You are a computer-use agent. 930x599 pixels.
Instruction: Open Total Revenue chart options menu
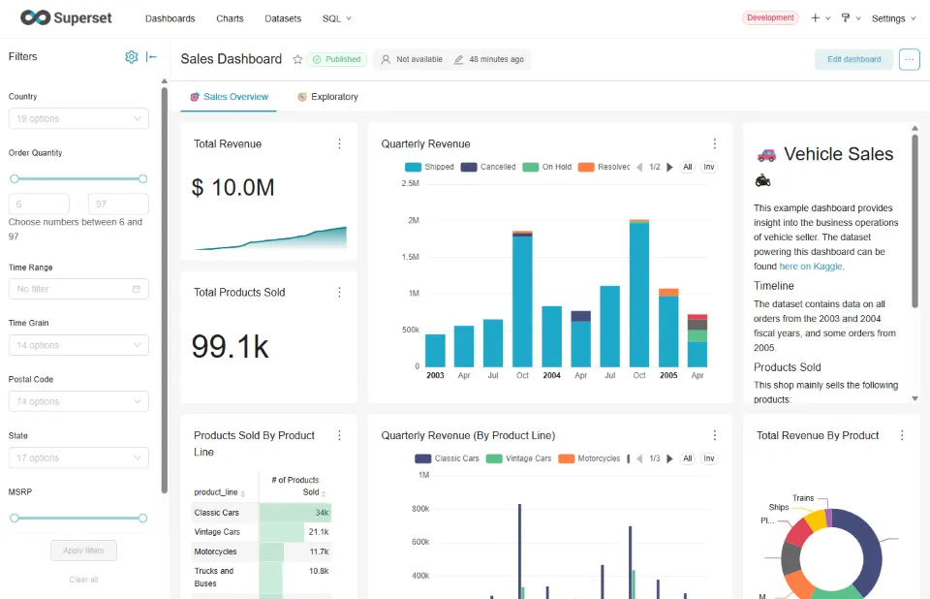coord(339,143)
